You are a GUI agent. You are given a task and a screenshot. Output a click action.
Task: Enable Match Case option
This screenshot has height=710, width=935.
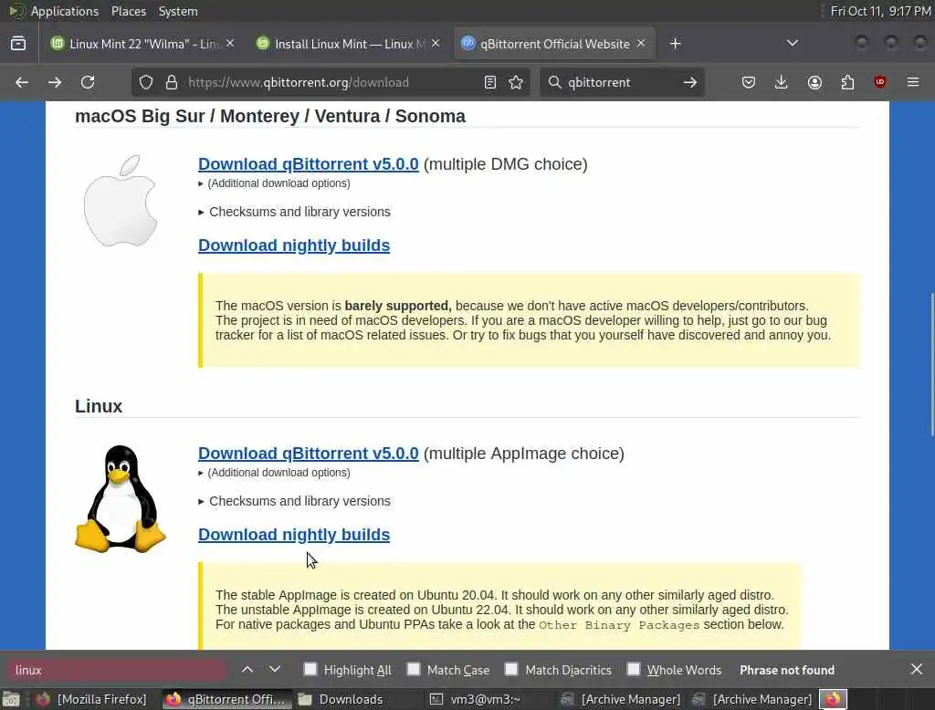point(414,669)
